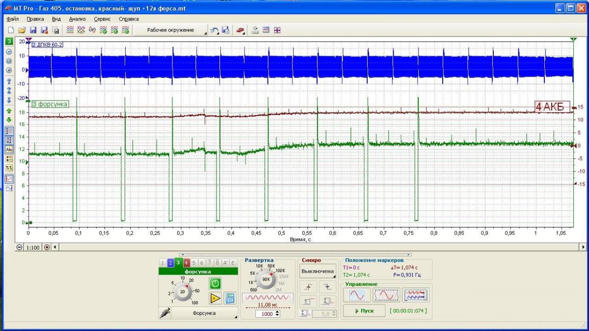Screen dimensions: 589x331
Task: Zoom out vertically with left minus icon
Action: click(x=9, y=52)
